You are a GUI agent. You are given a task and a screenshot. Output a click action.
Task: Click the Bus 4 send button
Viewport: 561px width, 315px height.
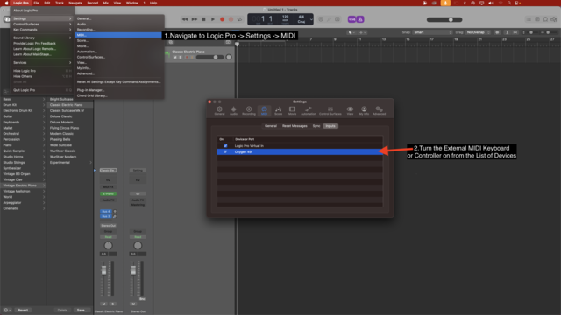coord(106,212)
